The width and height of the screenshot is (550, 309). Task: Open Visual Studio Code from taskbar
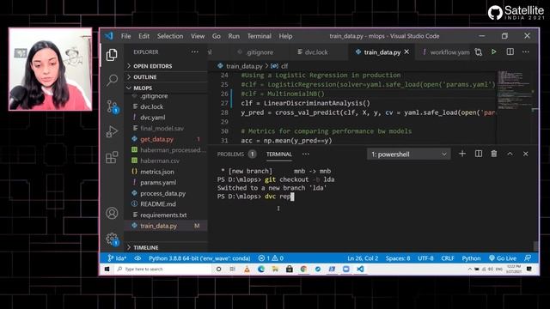360,269
